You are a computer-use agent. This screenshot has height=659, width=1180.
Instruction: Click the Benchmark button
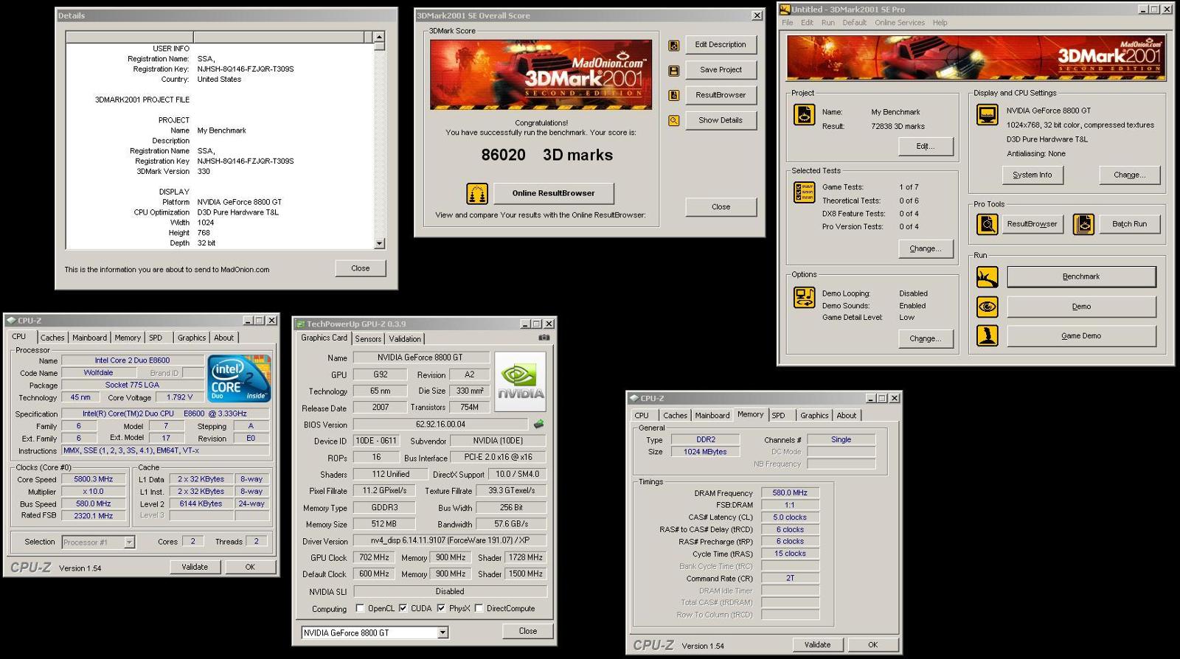(1081, 276)
